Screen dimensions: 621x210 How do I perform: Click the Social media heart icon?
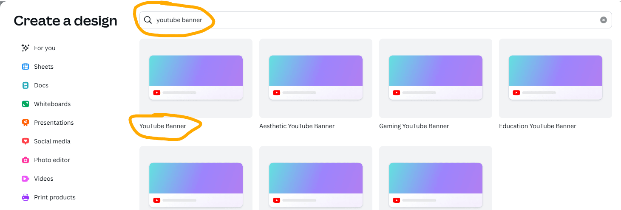click(26, 141)
